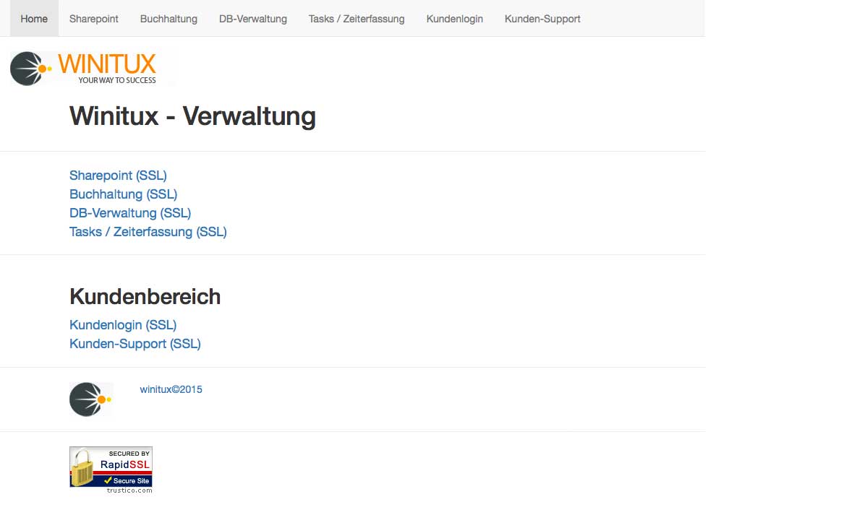Click the Winitux - Verwaltung heading
This screenshot has width=862, height=515.
(x=192, y=116)
